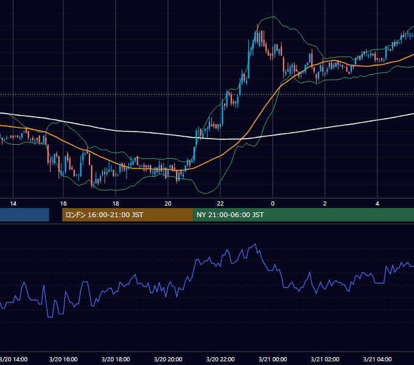Click the '20' hour label on price chart
This screenshot has width=414, height=365.
(168, 204)
